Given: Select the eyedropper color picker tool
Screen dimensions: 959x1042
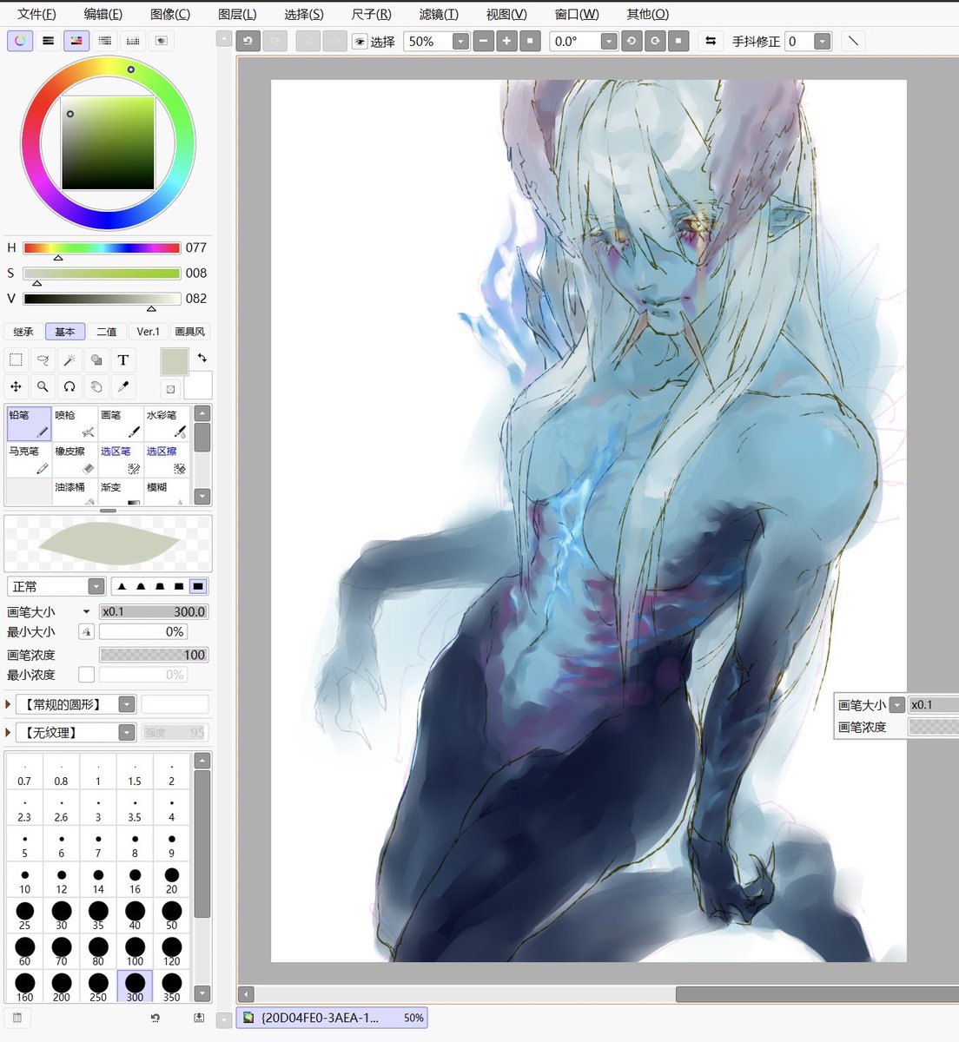Looking at the screenshot, I should [x=123, y=386].
